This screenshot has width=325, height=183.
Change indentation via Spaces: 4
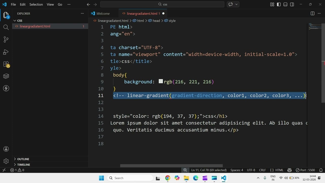[237, 170]
